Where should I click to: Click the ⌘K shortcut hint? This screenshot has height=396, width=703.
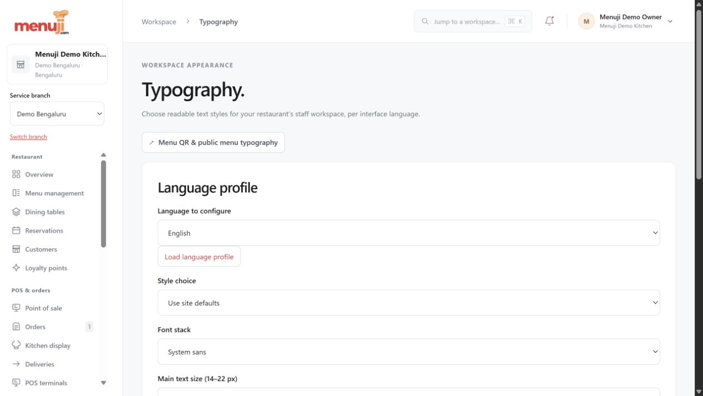point(515,22)
